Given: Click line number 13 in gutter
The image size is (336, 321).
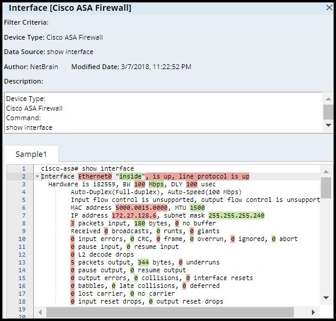Looking at the screenshot, I should 22,262.
